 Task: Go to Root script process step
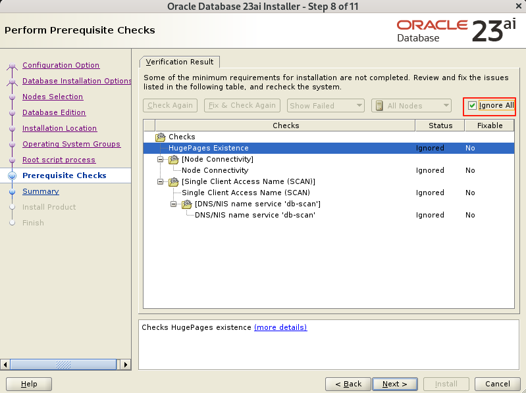click(59, 160)
